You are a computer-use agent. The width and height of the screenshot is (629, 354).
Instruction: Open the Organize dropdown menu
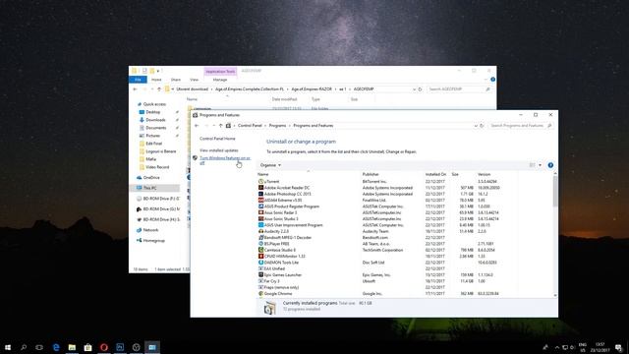pos(270,165)
